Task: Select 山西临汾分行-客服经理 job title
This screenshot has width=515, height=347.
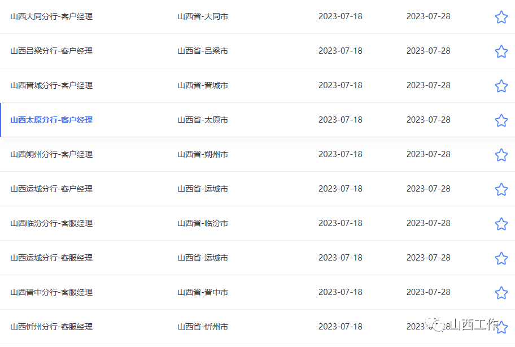Action: (x=51, y=223)
